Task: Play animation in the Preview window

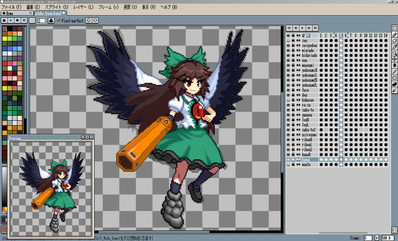Action: 87,137
